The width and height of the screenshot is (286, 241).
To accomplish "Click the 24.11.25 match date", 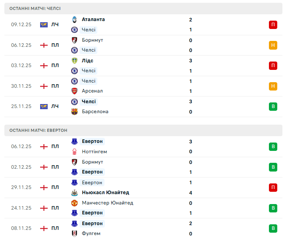I will [x=21, y=208].
